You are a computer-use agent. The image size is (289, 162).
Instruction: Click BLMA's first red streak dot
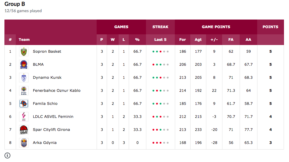(x=153, y=65)
